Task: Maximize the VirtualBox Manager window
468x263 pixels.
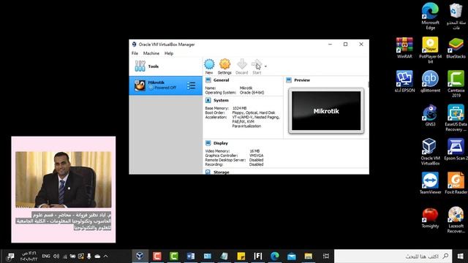Action: (x=345, y=44)
